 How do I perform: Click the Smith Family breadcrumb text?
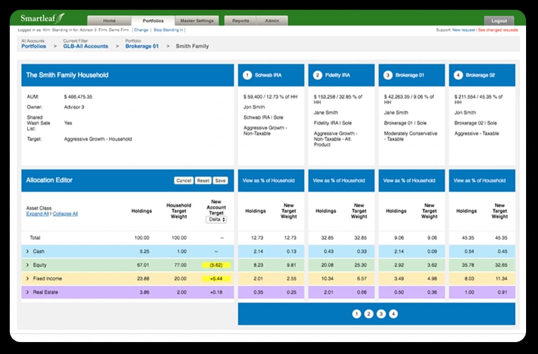coord(192,46)
